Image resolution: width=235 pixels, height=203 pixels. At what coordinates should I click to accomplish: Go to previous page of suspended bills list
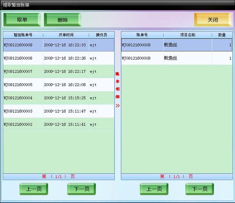click(x=34, y=189)
